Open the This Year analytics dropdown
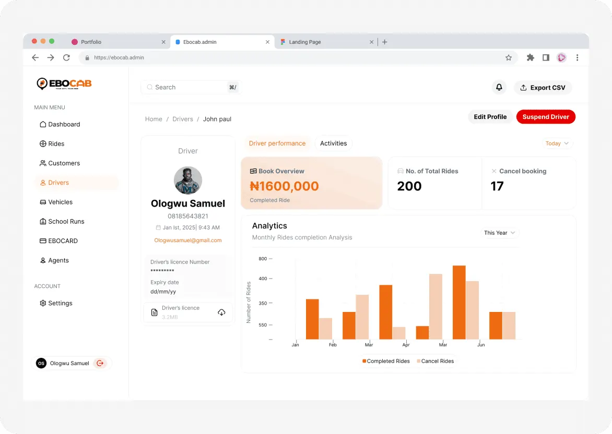Screen dimensions: 612x434 tap(500, 233)
